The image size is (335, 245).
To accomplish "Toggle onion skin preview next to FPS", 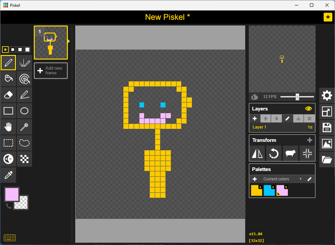I will [x=255, y=97].
